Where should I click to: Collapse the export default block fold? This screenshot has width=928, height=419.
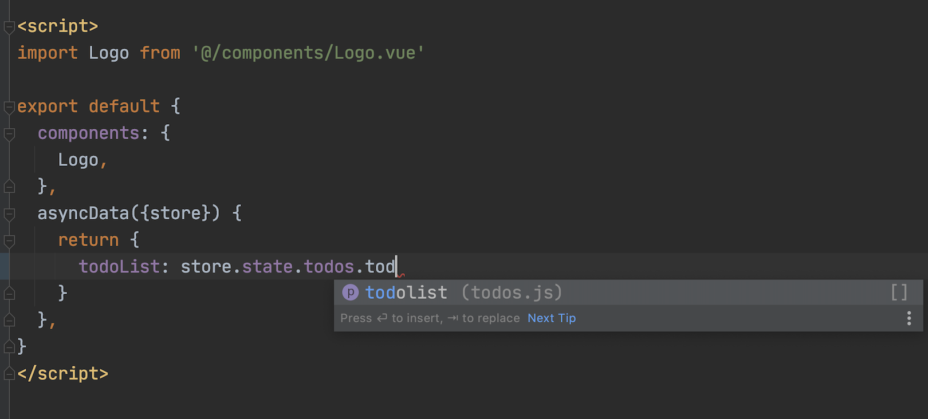tap(9, 107)
